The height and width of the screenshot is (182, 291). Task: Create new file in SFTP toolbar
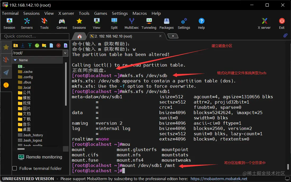51,45
